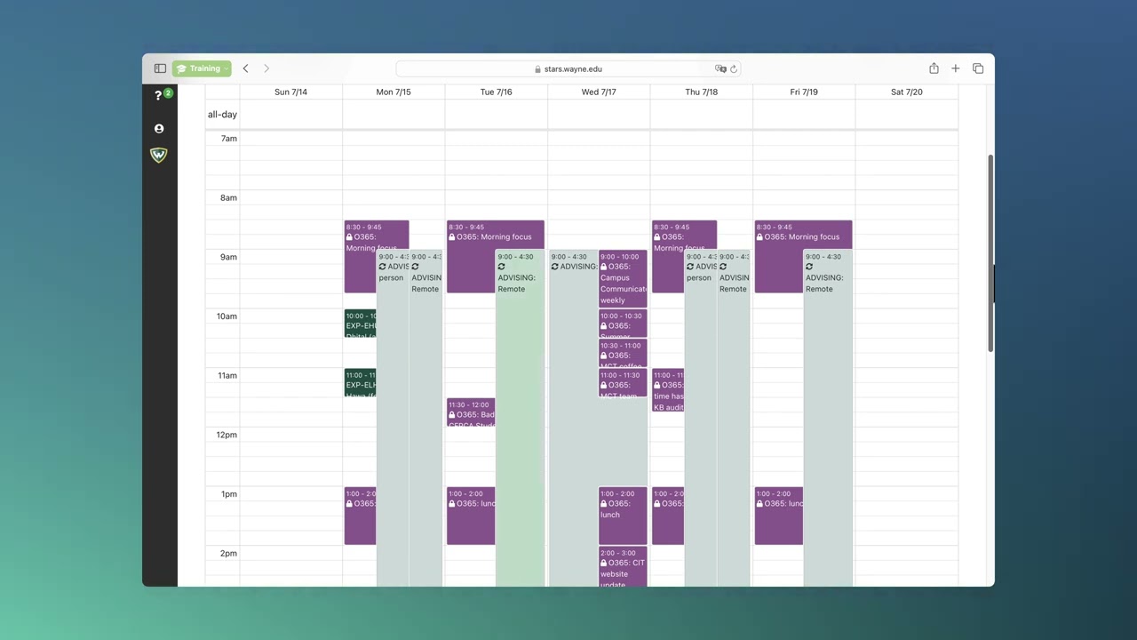Select the Wed 7/17 column header
This screenshot has height=640, width=1137.
[599, 92]
